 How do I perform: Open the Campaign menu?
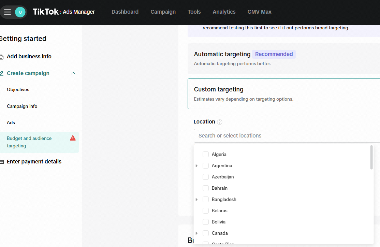tap(163, 12)
